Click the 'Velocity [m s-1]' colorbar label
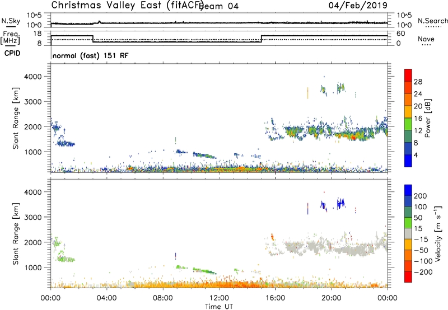The image size is (448, 310). (437, 233)
